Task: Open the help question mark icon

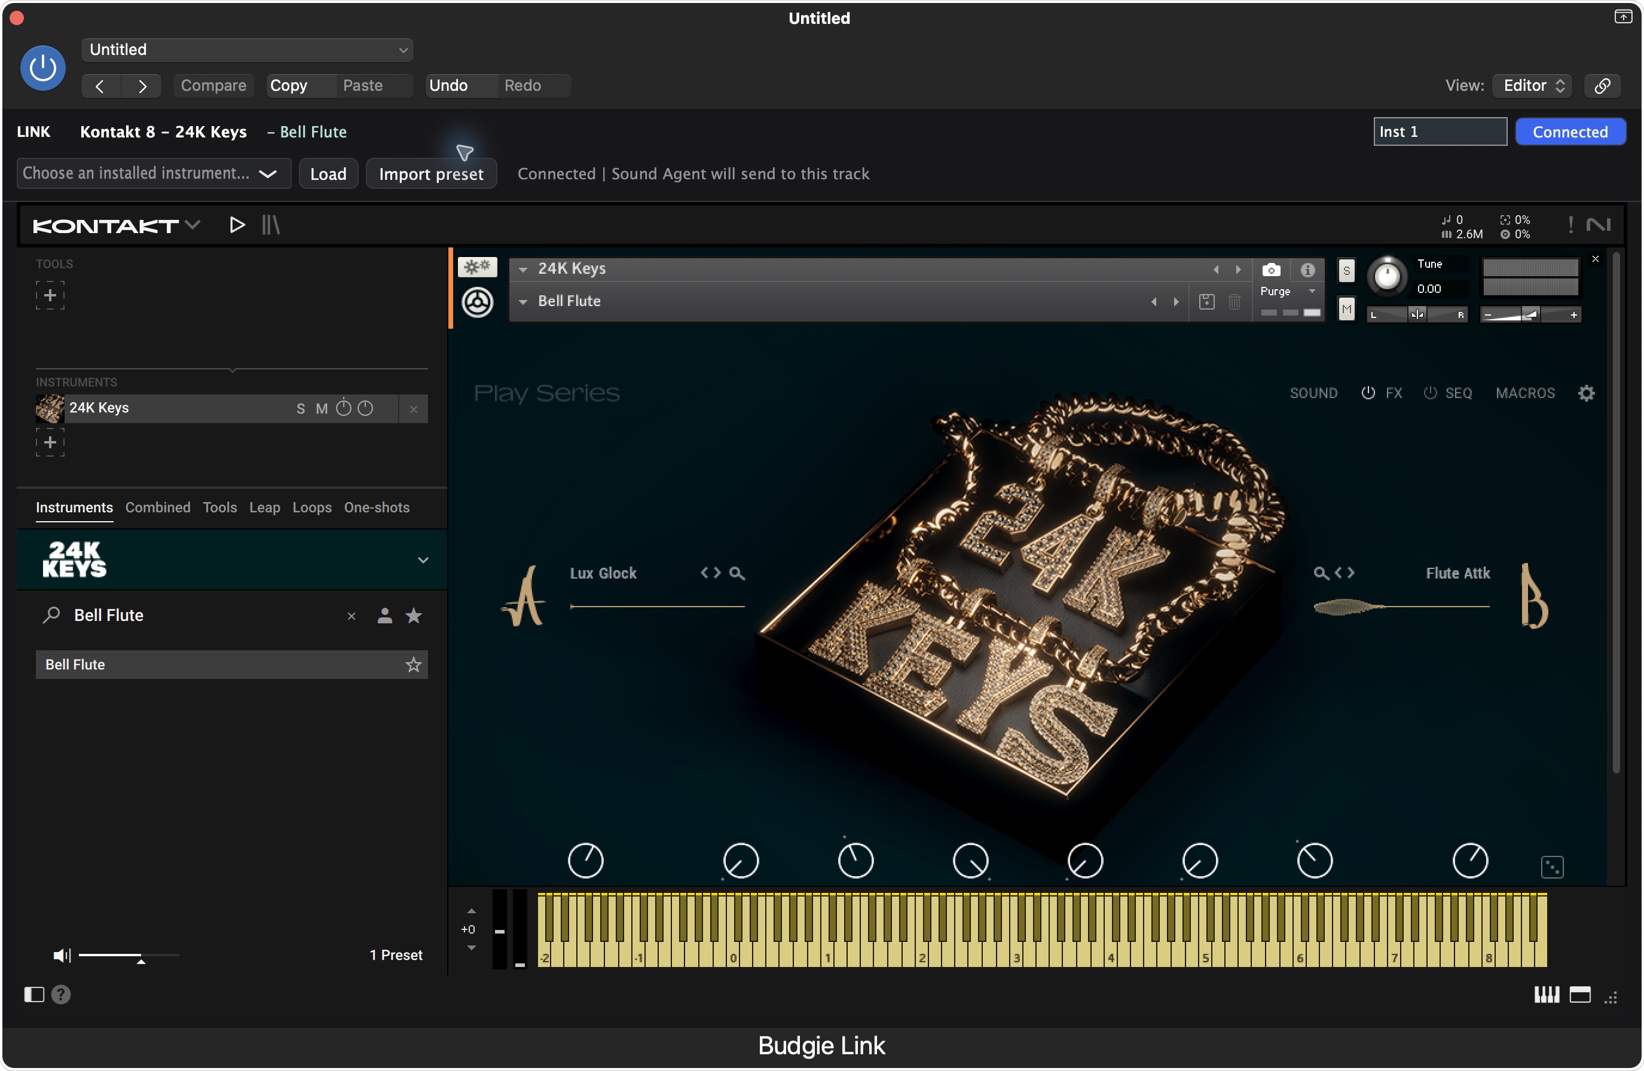Action: (61, 994)
